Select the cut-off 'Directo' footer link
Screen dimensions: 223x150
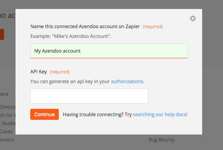point(8,107)
